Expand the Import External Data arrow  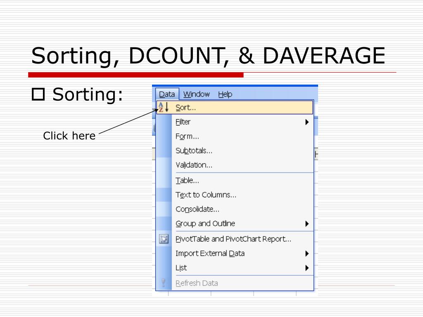[307, 253]
